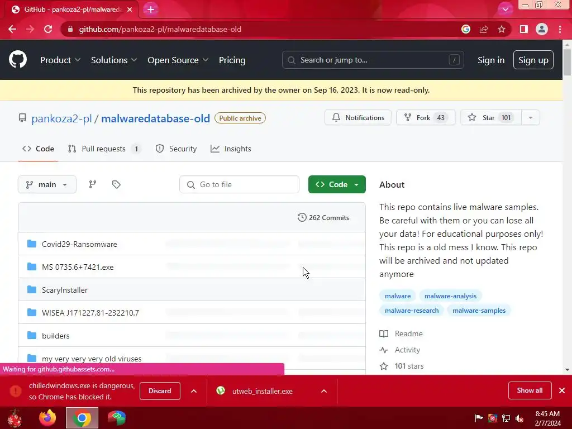This screenshot has width=572, height=429.
Task: Click the tags icon near branch selector
Action: click(x=116, y=184)
